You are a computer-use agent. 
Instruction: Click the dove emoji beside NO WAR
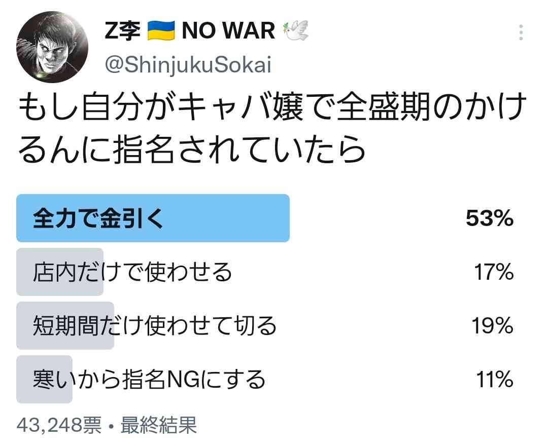pyautogui.click(x=296, y=31)
